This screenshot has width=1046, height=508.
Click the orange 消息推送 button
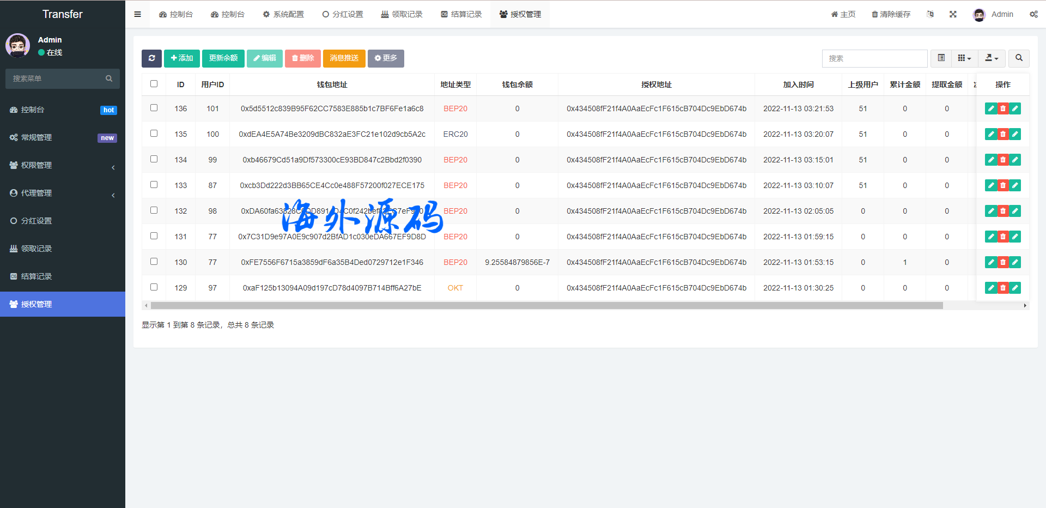[344, 58]
